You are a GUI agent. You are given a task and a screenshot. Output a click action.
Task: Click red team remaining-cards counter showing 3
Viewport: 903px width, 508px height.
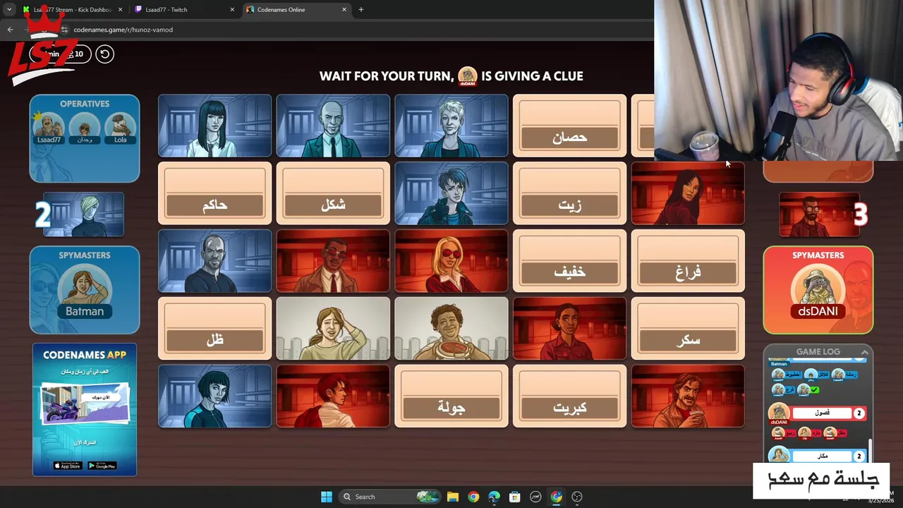(860, 215)
